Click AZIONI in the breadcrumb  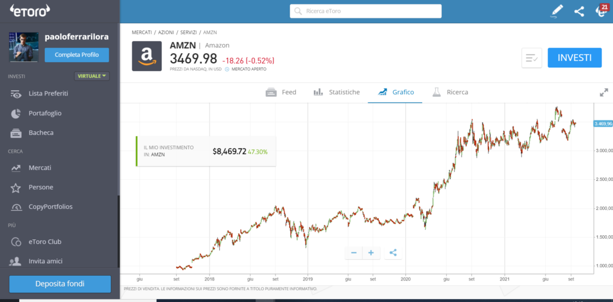click(x=166, y=32)
